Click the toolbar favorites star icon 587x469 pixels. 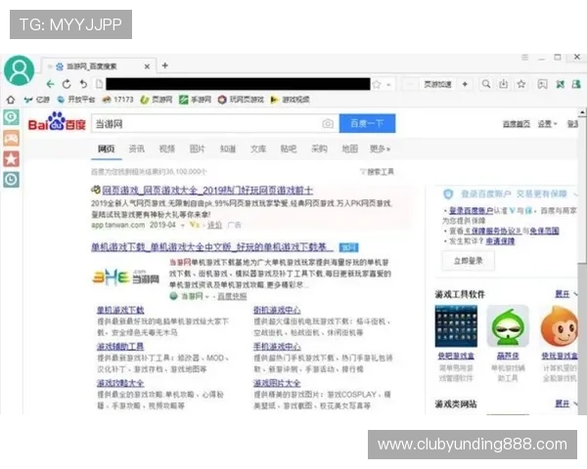(x=521, y=84)
